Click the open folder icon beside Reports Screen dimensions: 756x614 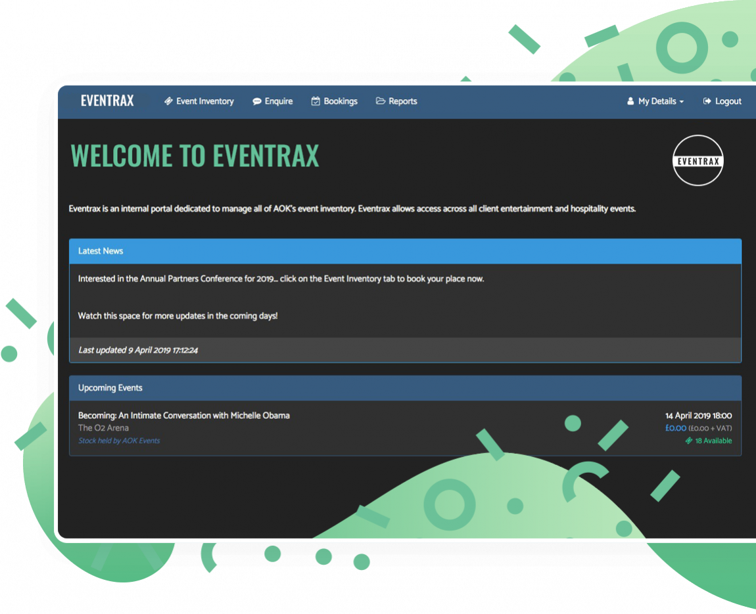coord(381,101)
